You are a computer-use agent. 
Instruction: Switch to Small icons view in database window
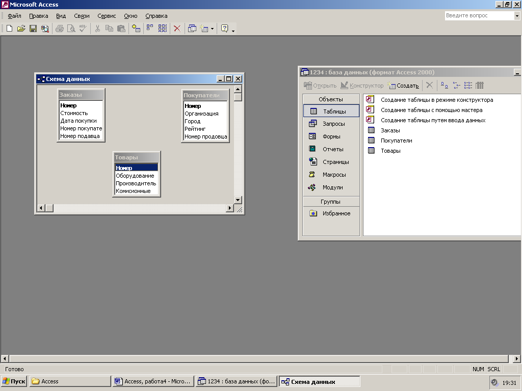pos(456,86)
